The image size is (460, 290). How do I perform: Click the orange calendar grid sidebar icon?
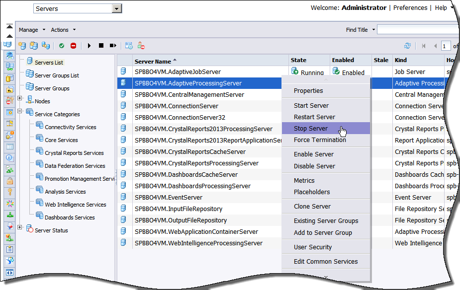[x=9, y=112]
